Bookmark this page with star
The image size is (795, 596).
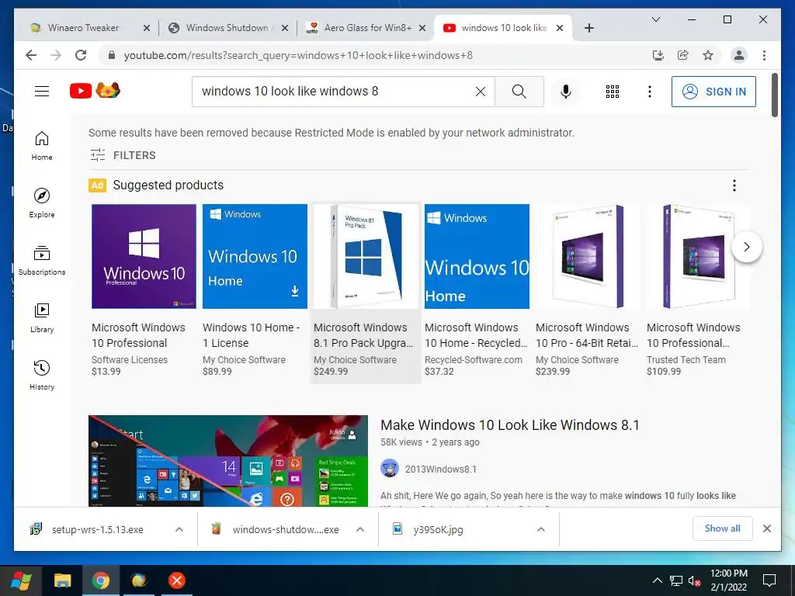708,55
